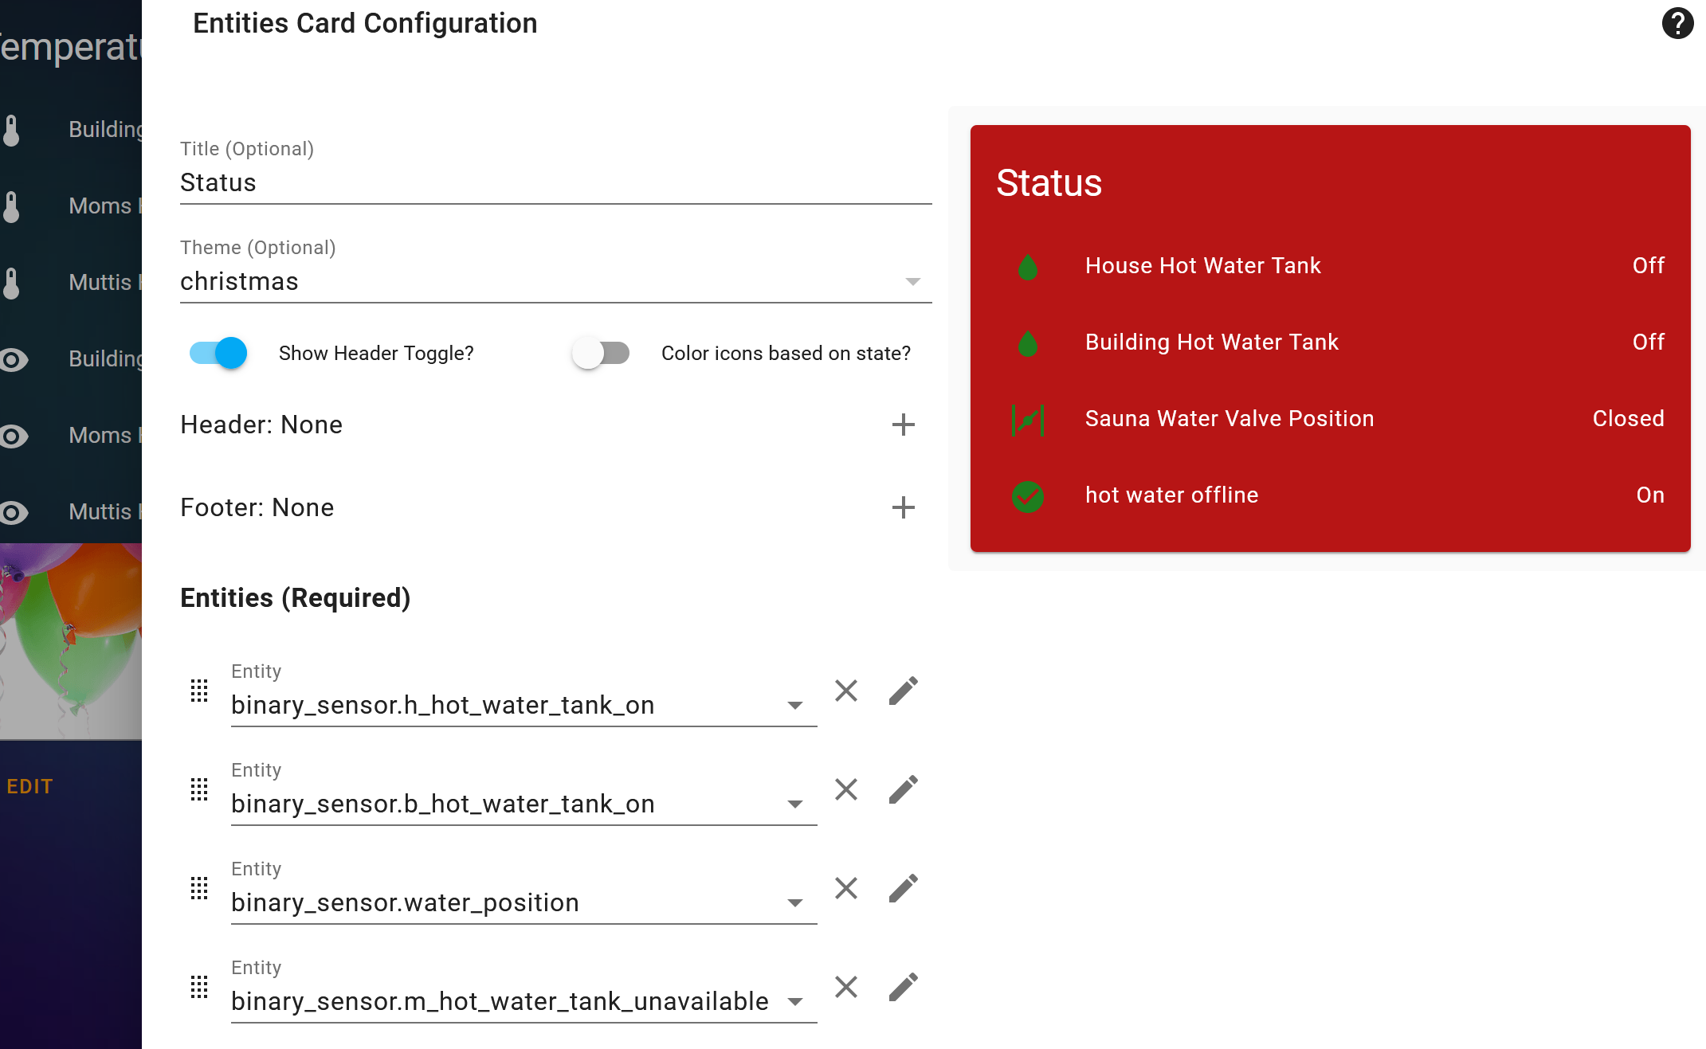This screenshot has width=1706, height=1049.
Task: Edit the h_hot_water_tank_on entity with pencil icon
Action: [904, 691]
